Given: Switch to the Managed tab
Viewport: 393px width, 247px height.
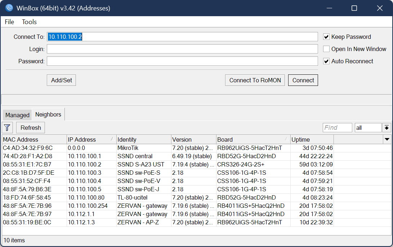Looking at the screenshot, I should (17, 115).
